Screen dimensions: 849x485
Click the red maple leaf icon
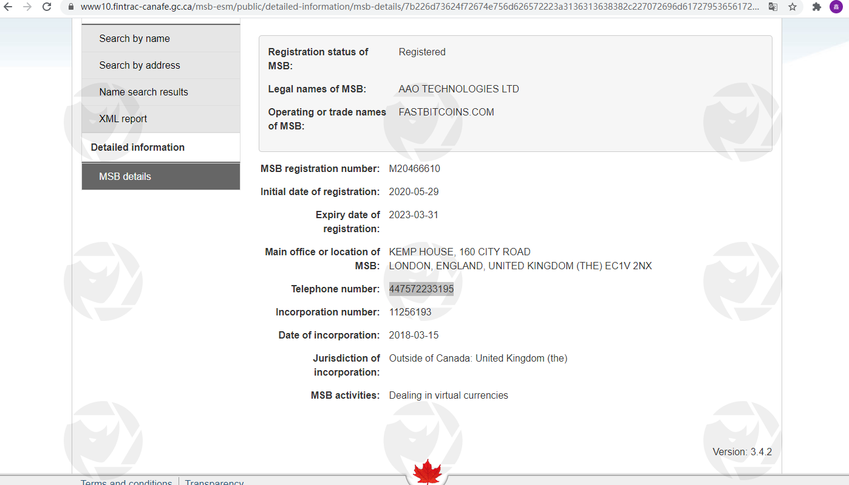[x=427, y=472]
